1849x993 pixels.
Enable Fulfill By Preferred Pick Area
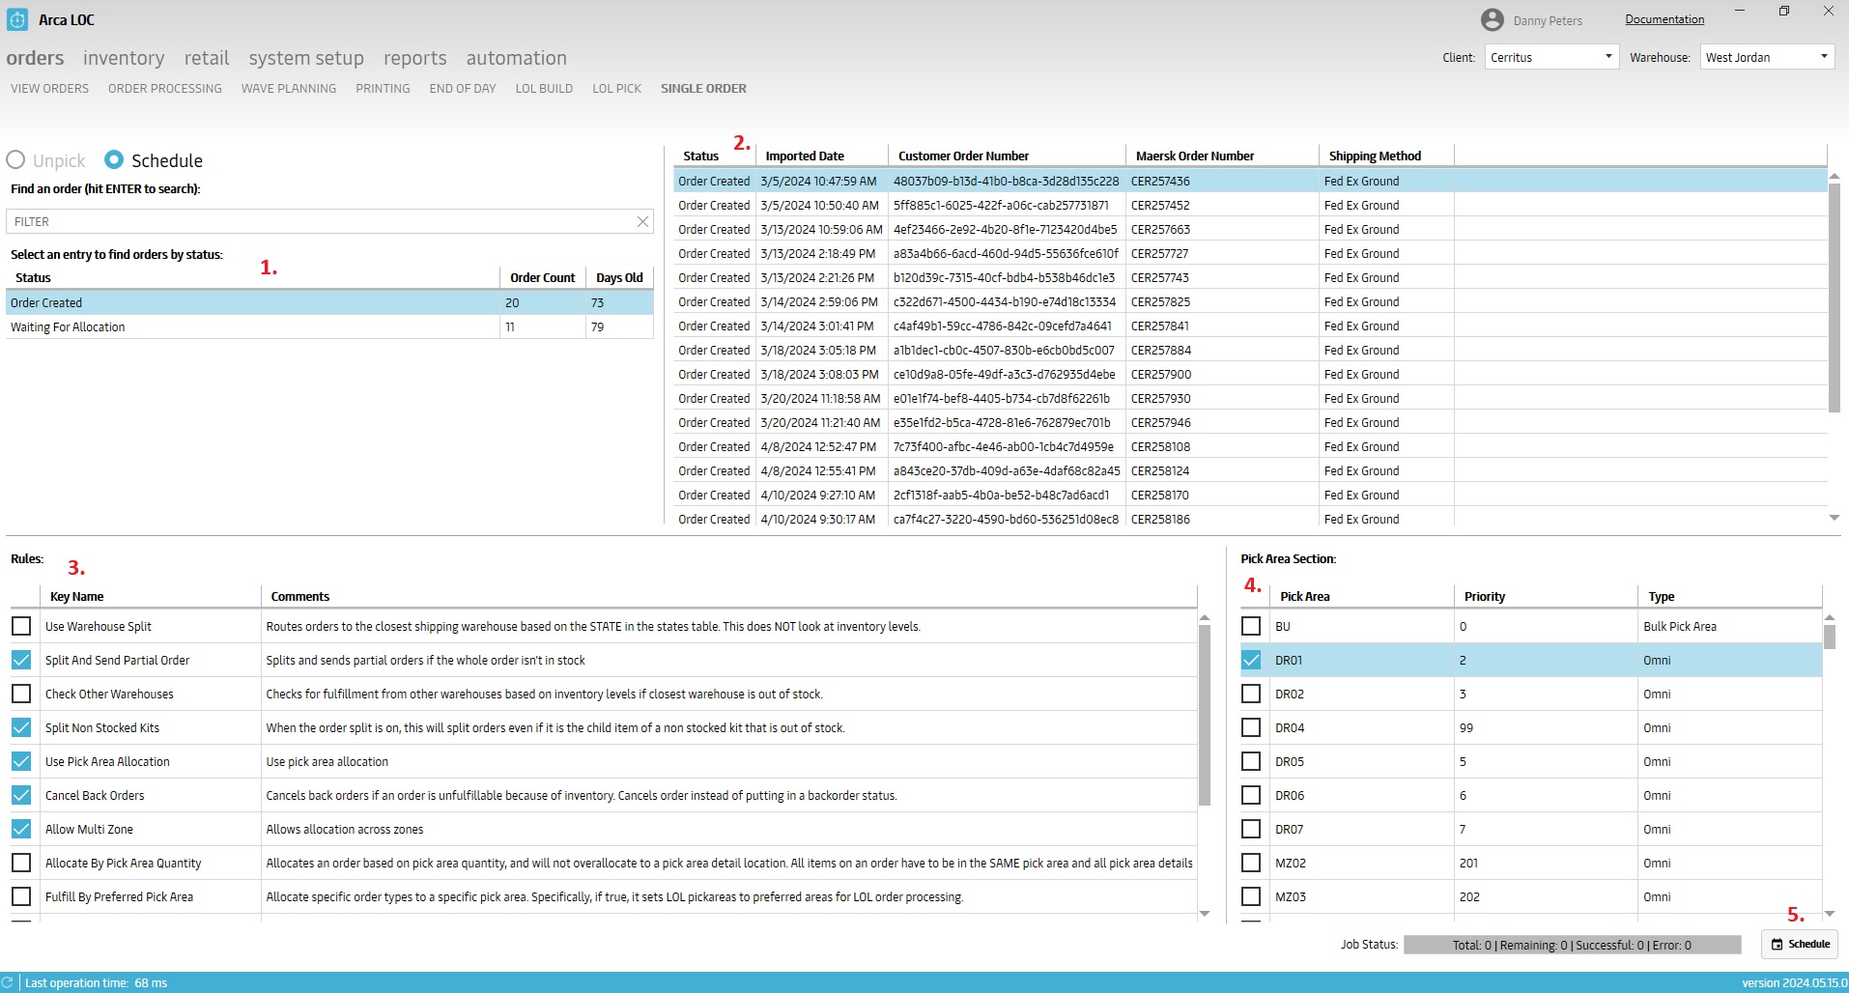(21, 896)
